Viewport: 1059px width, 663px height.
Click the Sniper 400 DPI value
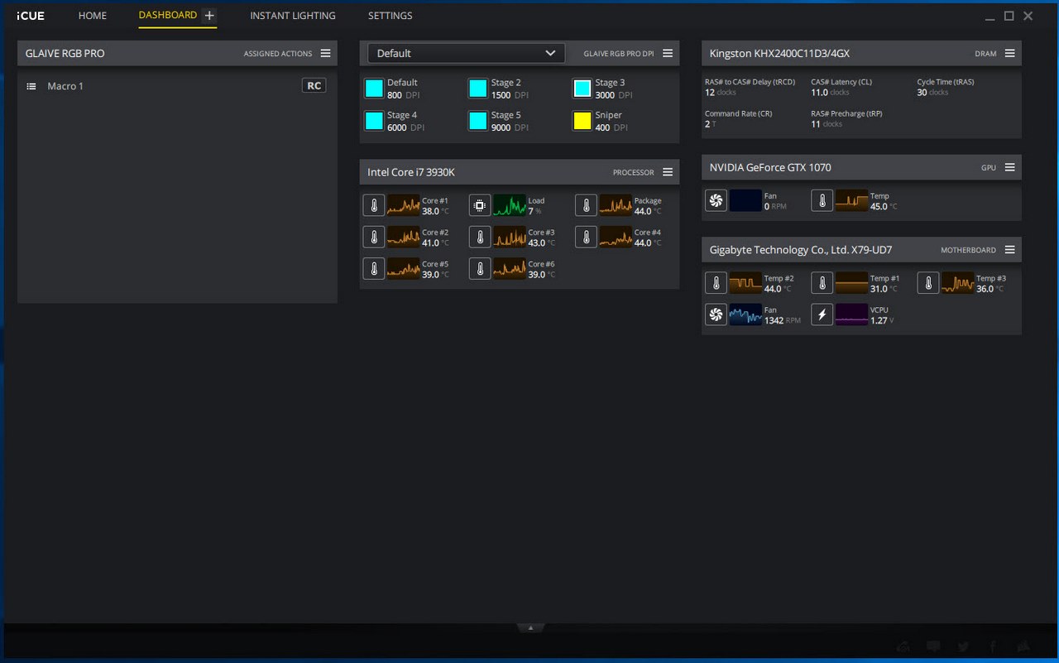[611, 128]
